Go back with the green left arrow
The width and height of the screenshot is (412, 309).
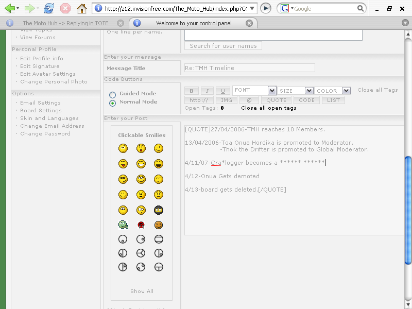[10, 8]
